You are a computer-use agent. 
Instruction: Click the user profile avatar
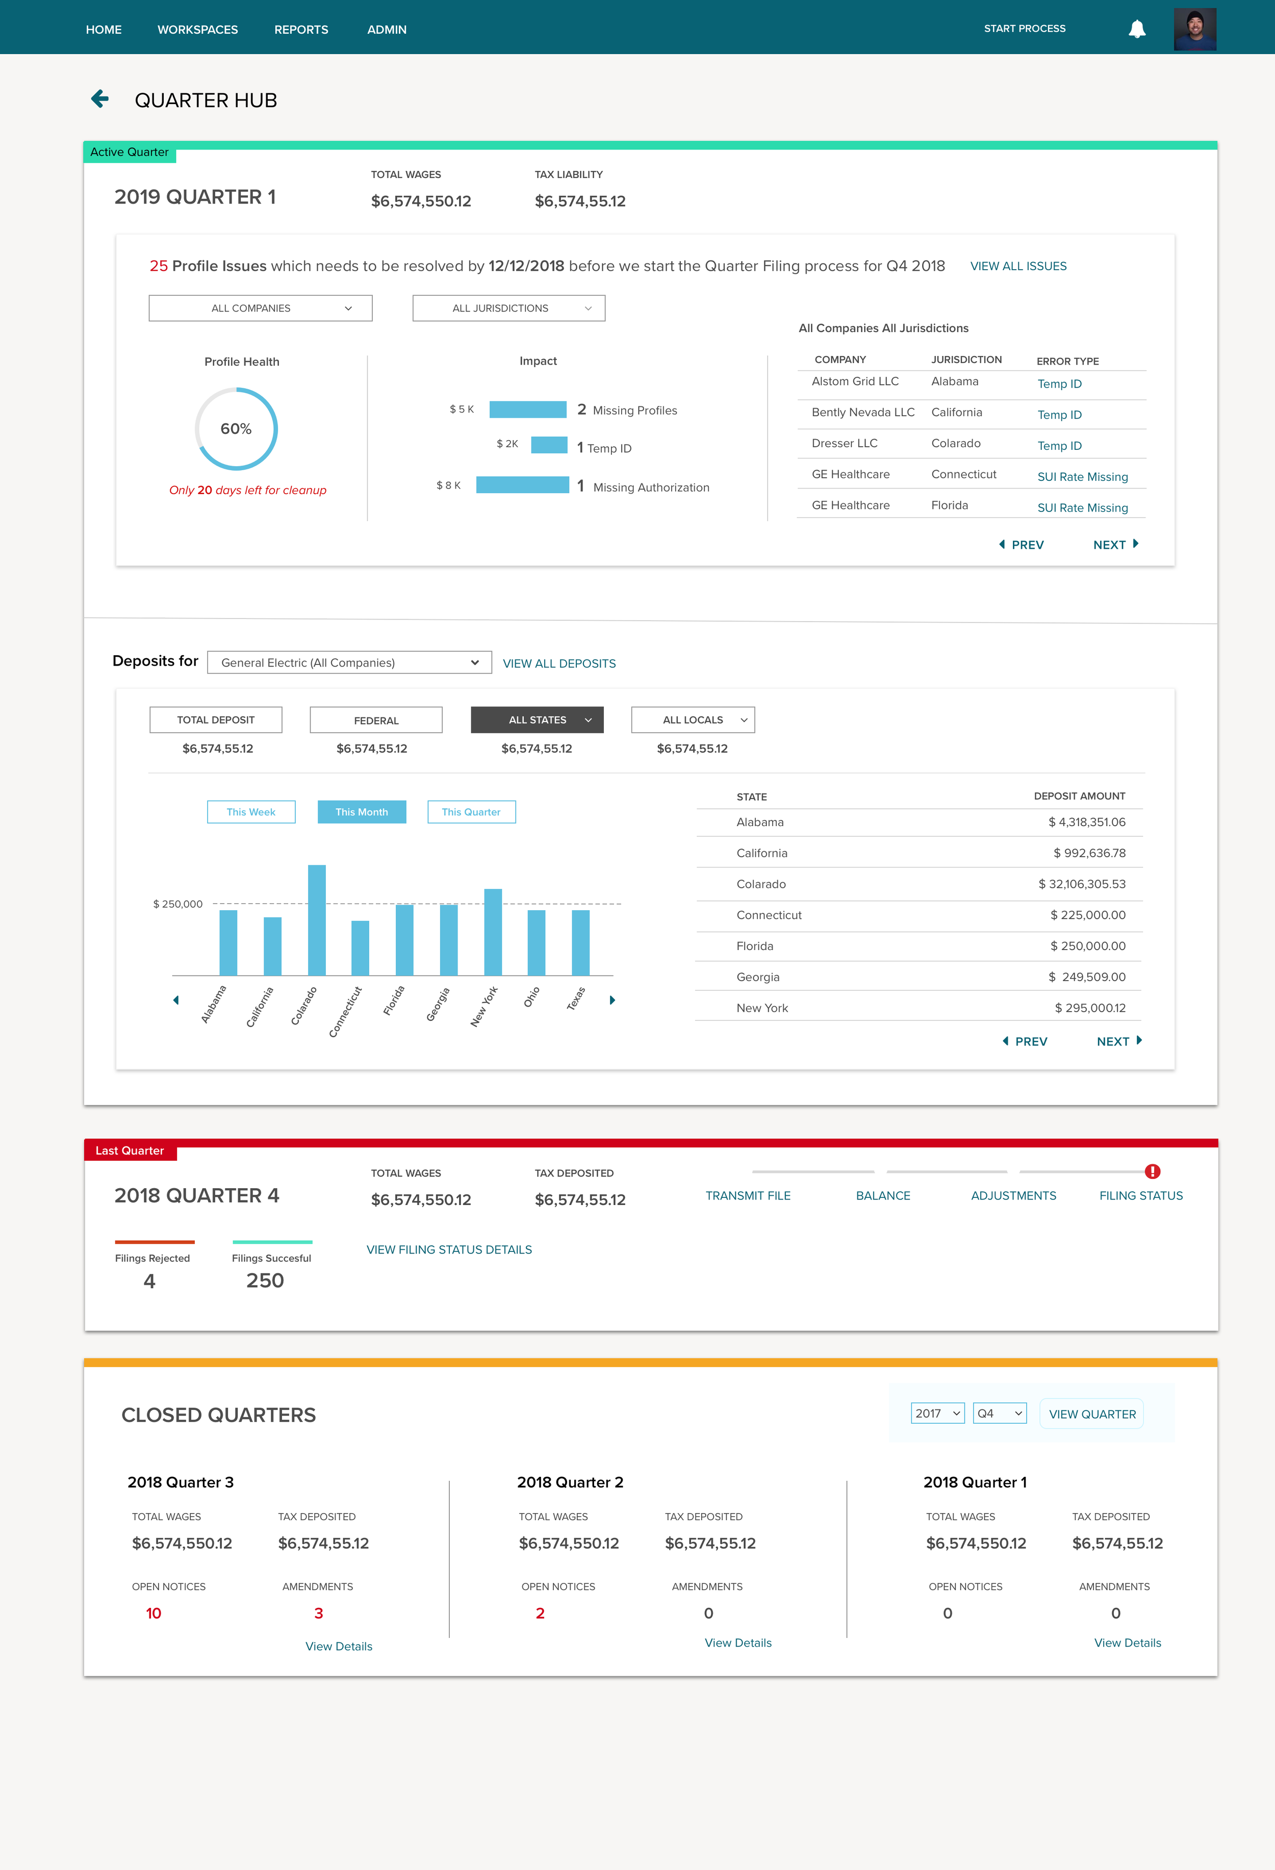pyautogui.click(x=1194, y=30)
